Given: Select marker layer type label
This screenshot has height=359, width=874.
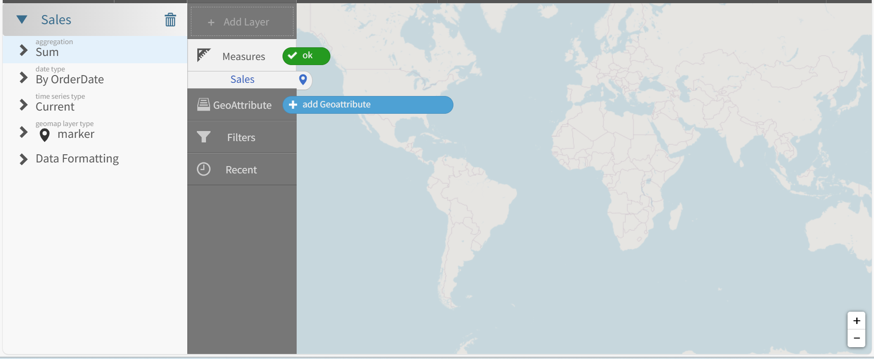Looking at the screenshot, I should tap(76, 134).
